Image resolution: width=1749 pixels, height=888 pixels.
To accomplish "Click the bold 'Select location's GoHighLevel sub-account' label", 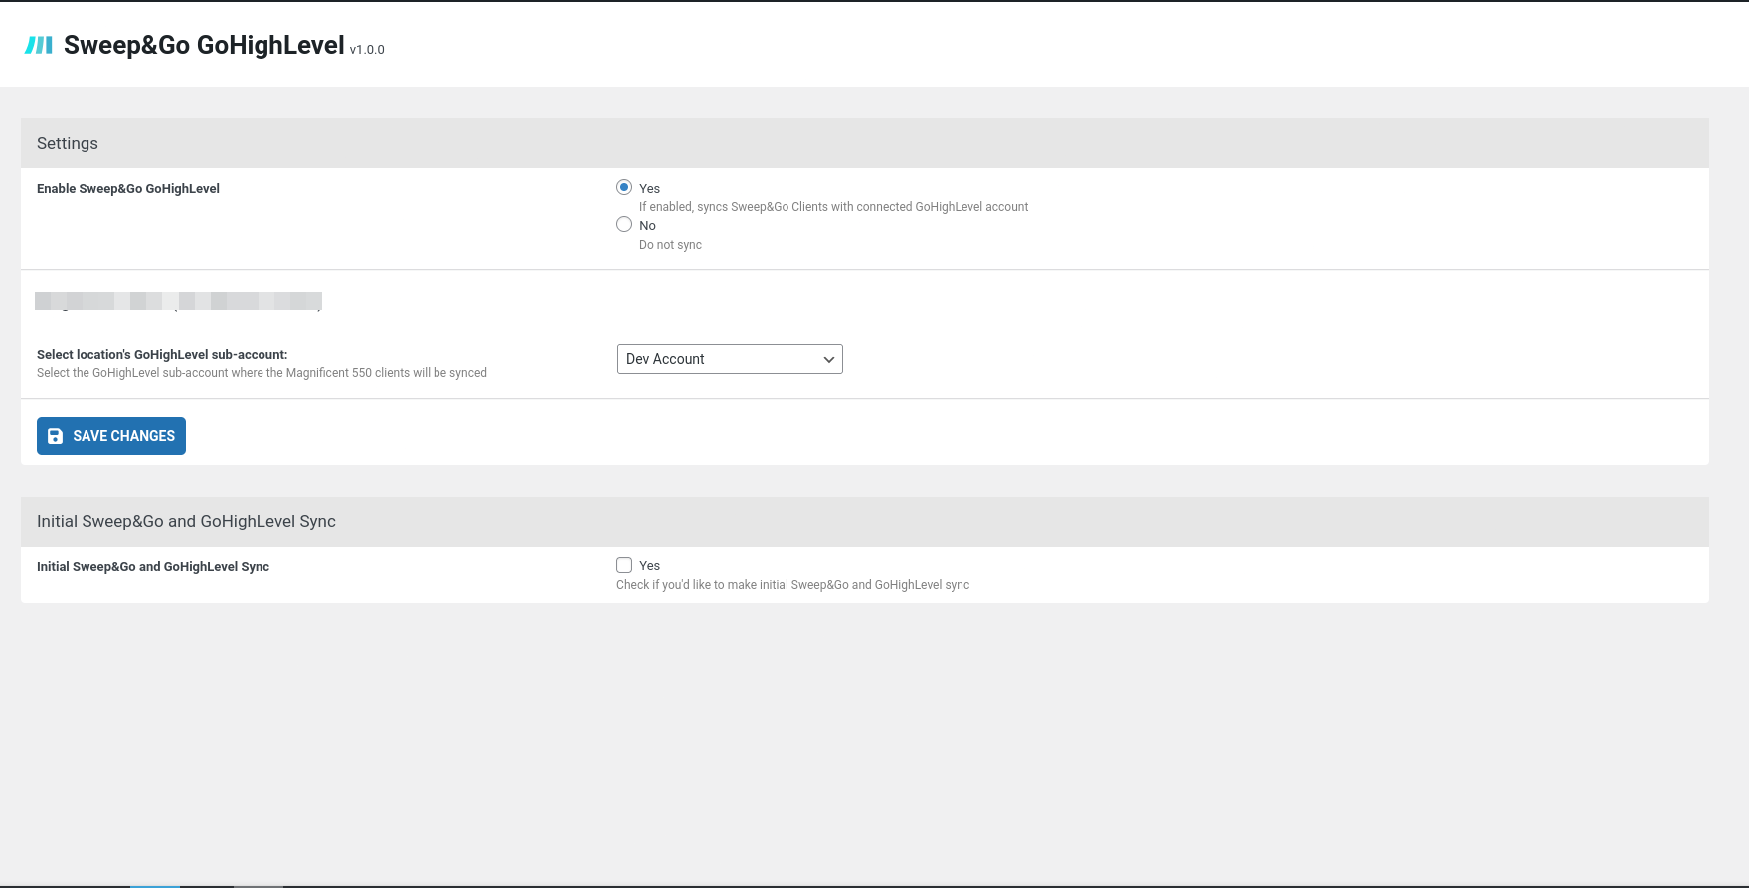I will point(162,354).
